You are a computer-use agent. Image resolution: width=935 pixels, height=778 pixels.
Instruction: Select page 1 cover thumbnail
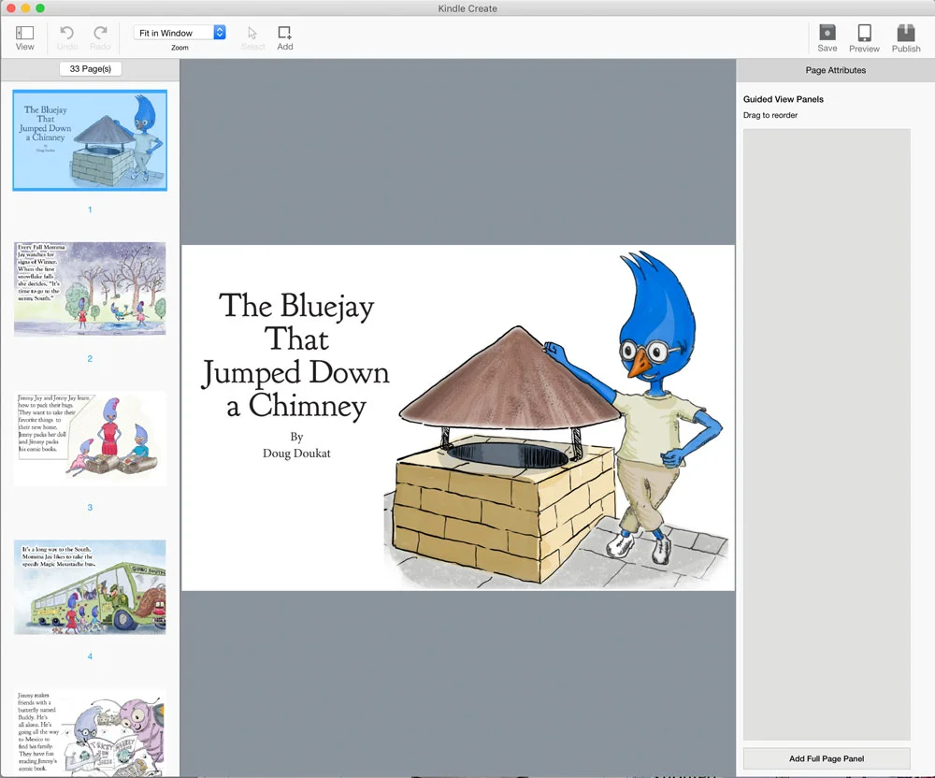[x=90, y=140]
